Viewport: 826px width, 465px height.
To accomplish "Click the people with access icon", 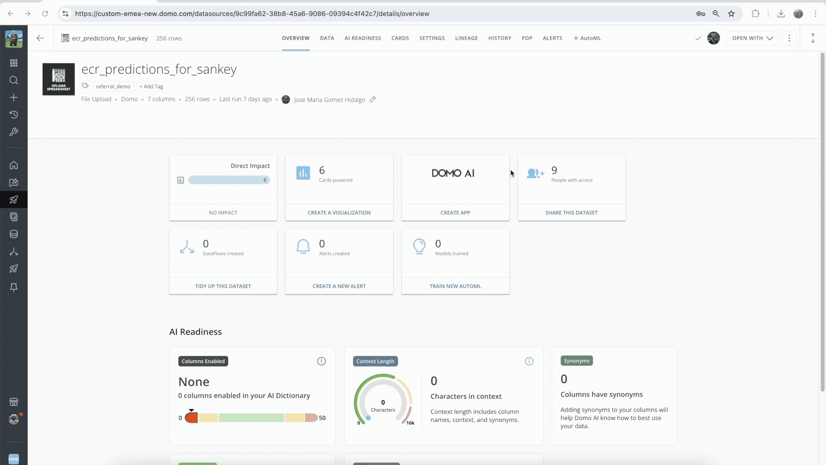I will pos(535,173).
